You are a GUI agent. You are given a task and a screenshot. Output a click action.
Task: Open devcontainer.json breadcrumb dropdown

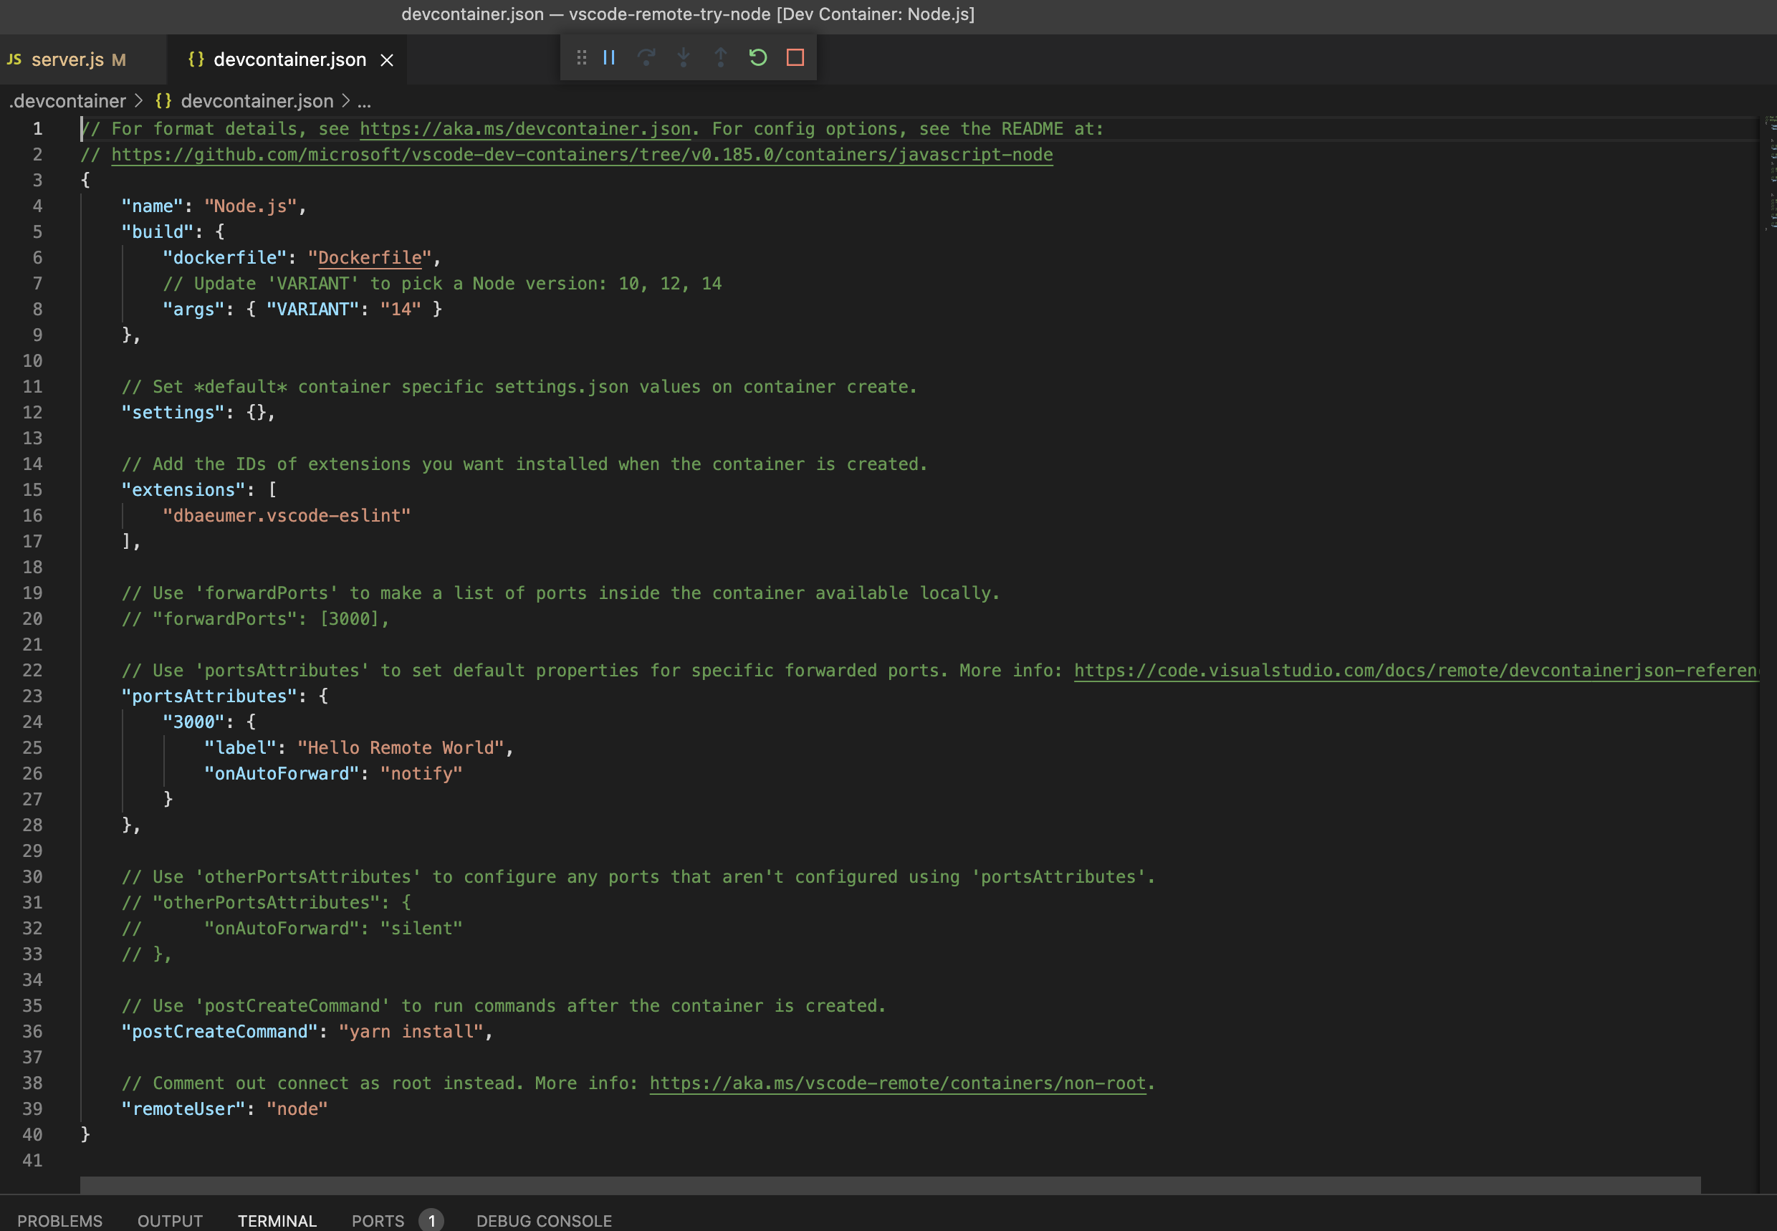pyautogui.click(x=257, y=101)
